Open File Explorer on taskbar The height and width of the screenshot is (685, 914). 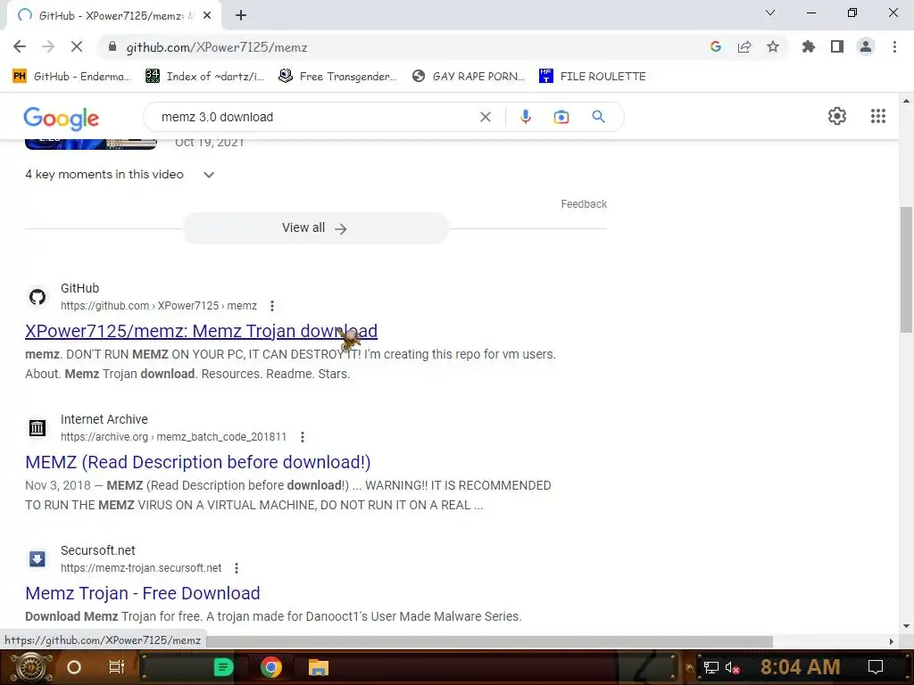[x=319, y=667]
